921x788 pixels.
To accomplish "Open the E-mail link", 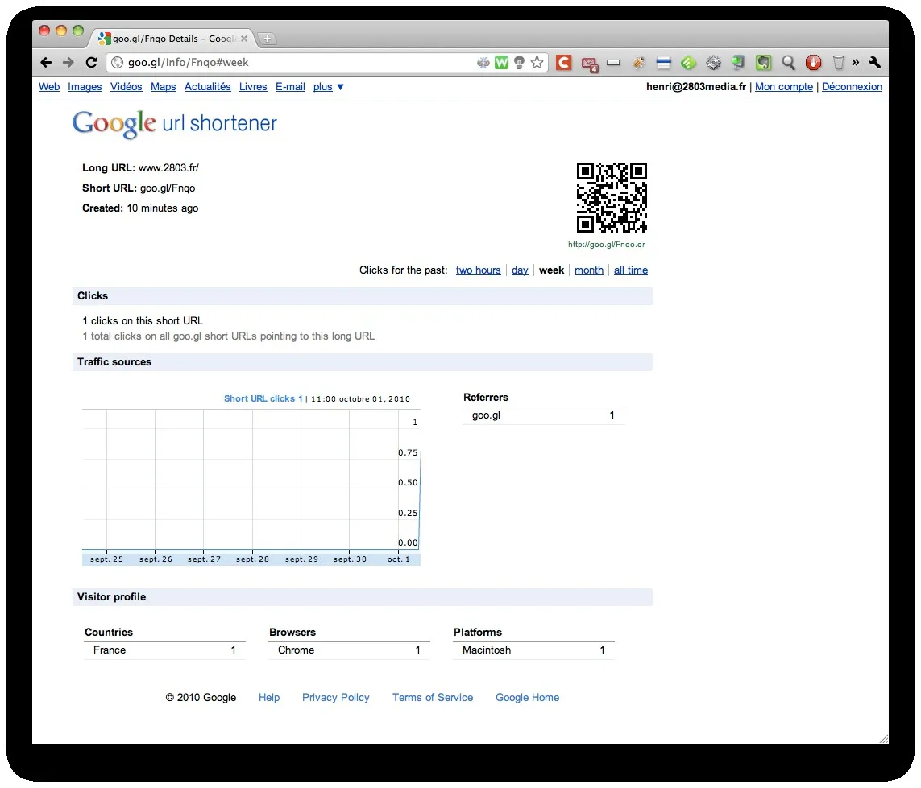I will pyautogui.click(x=290, y=87).
